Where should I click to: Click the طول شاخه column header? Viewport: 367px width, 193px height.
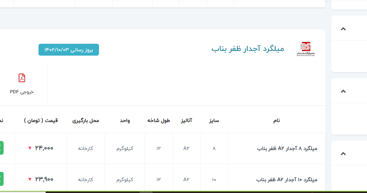point(158,121)
